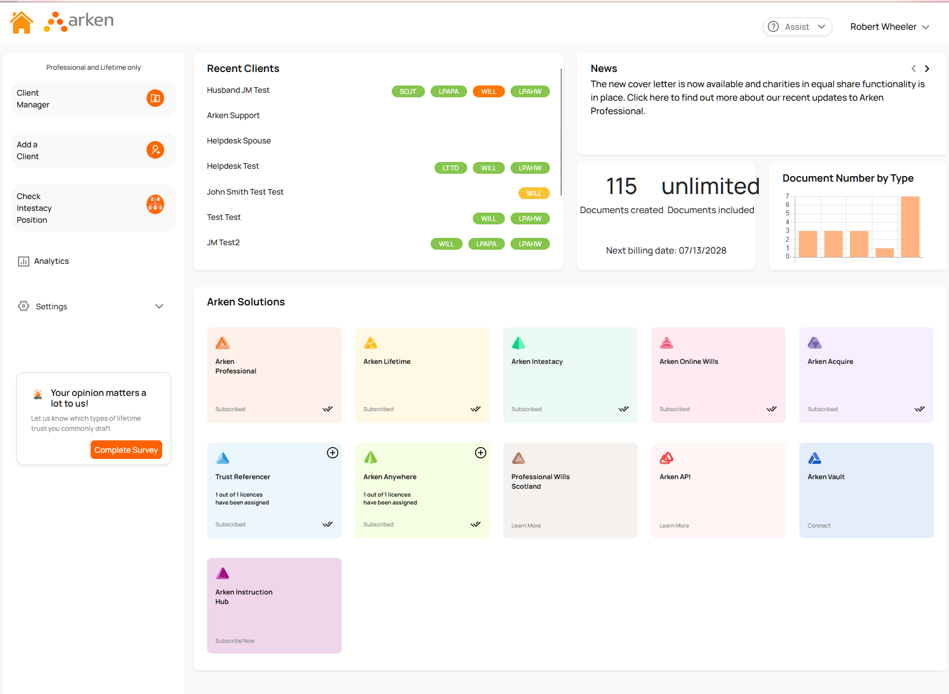Open the Arken Lifetime icon
Viewport: 949px width, 694px height.
[370, 343]
